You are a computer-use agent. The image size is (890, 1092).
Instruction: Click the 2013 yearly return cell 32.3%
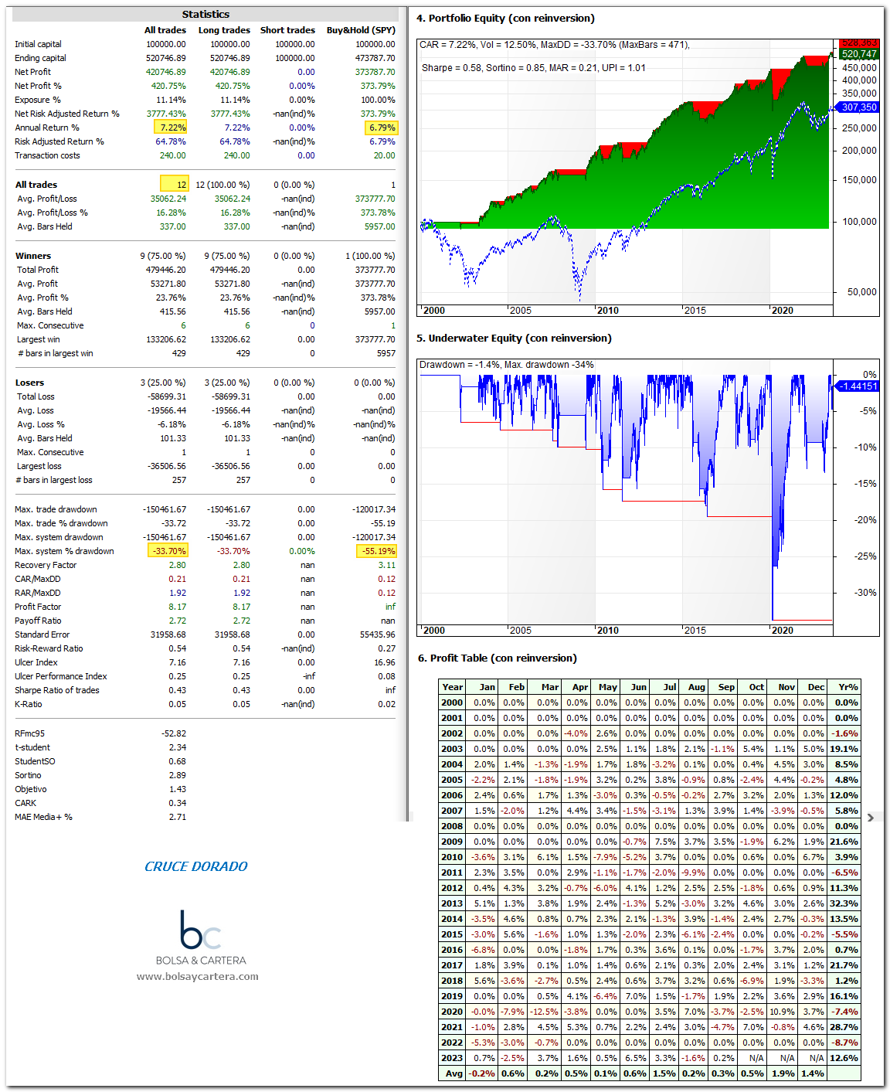(844, 903)
